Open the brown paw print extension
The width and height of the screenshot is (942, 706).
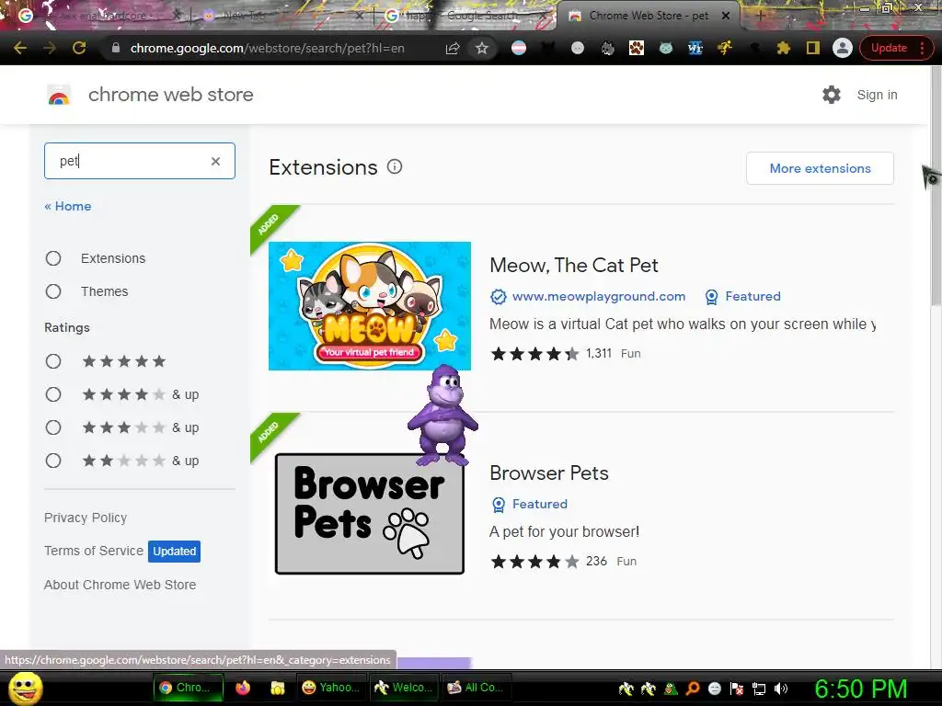point(637,48)
